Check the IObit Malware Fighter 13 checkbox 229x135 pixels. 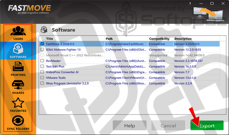pyautogui.click(x=42, y=49)
